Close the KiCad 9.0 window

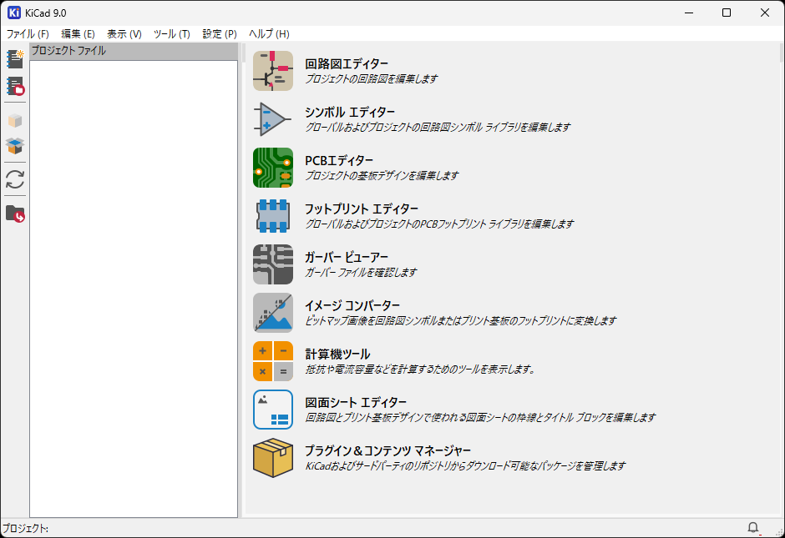point(764,13)
